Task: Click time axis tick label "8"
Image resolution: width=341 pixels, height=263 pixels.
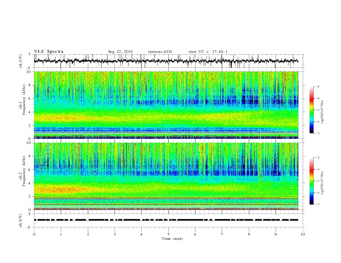Action: tap(249, 234)
